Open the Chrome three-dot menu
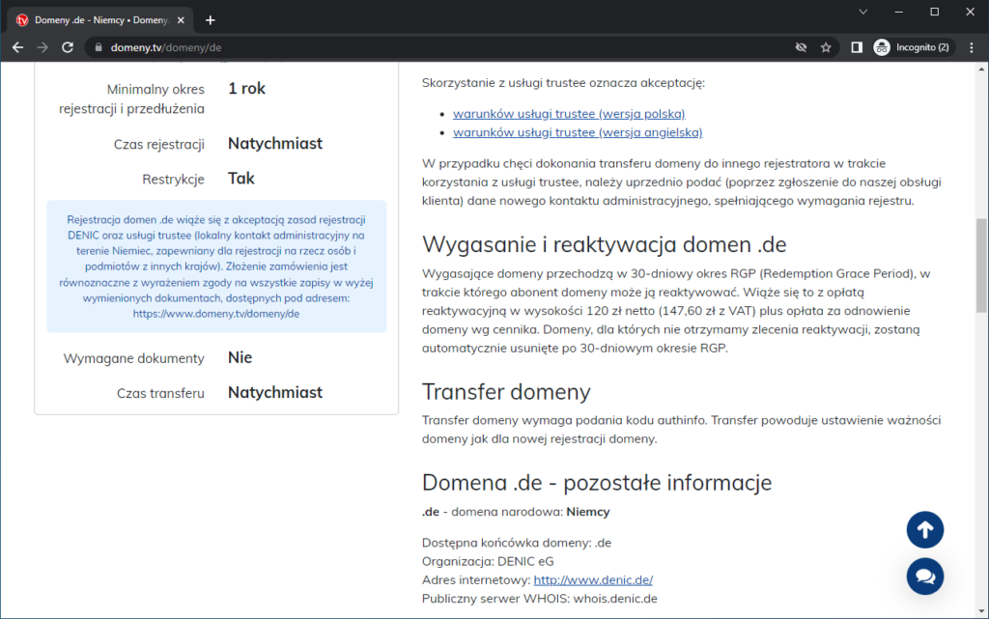 (972, 46)
